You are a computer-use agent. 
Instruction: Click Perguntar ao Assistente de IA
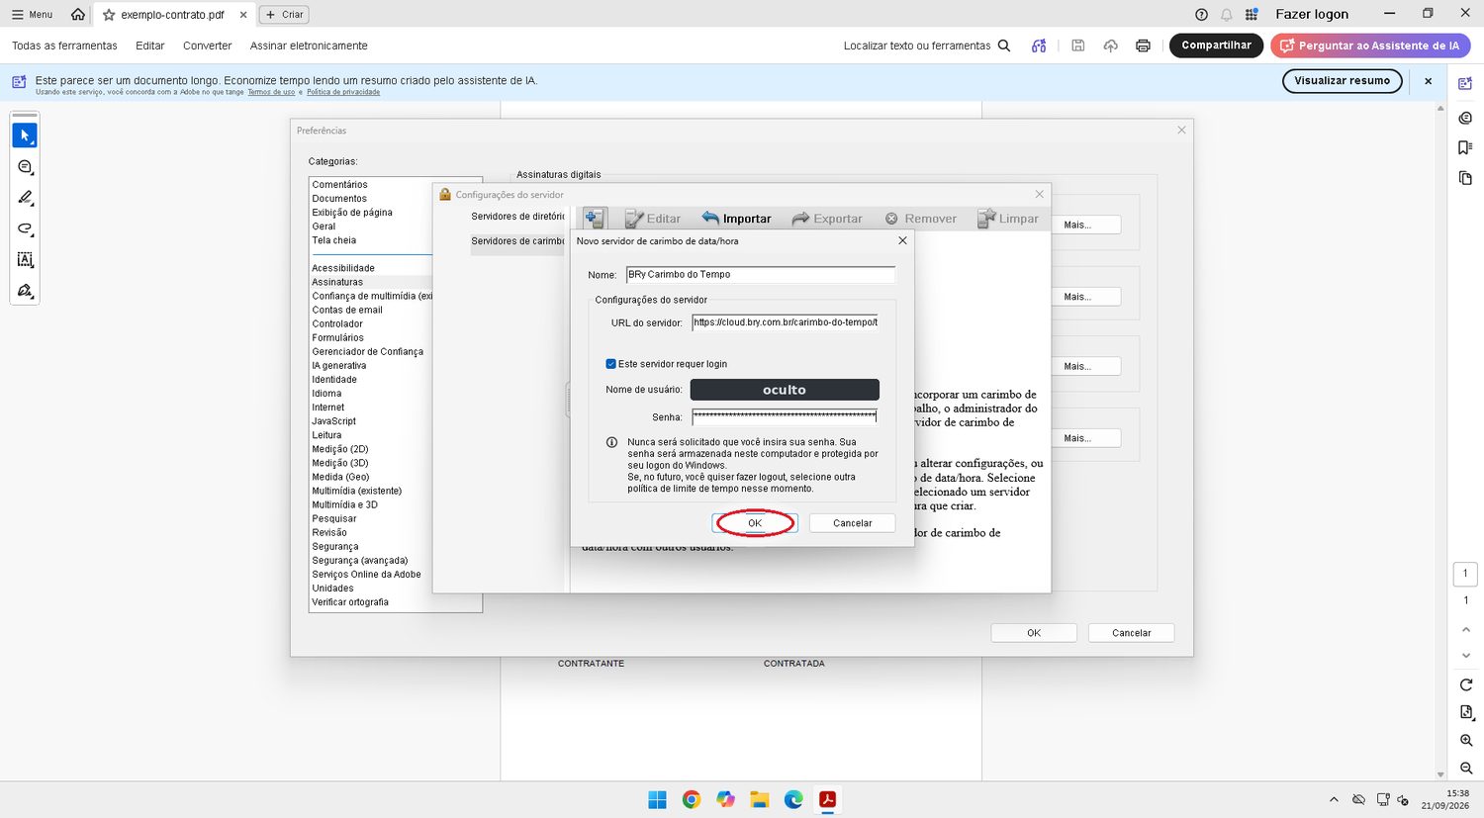click(x=1370, y=45)
